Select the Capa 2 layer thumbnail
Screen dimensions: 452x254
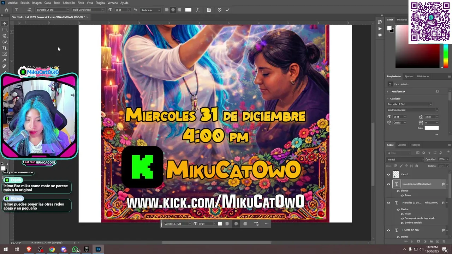pos(396,175)
